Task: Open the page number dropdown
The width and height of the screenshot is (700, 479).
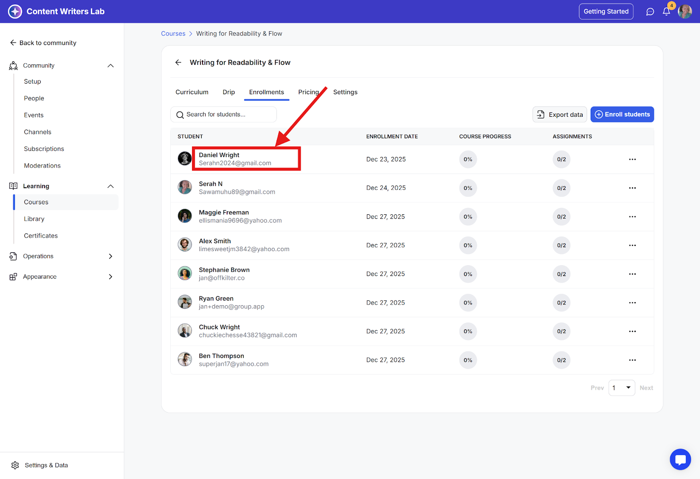Action: click(622, 388)
